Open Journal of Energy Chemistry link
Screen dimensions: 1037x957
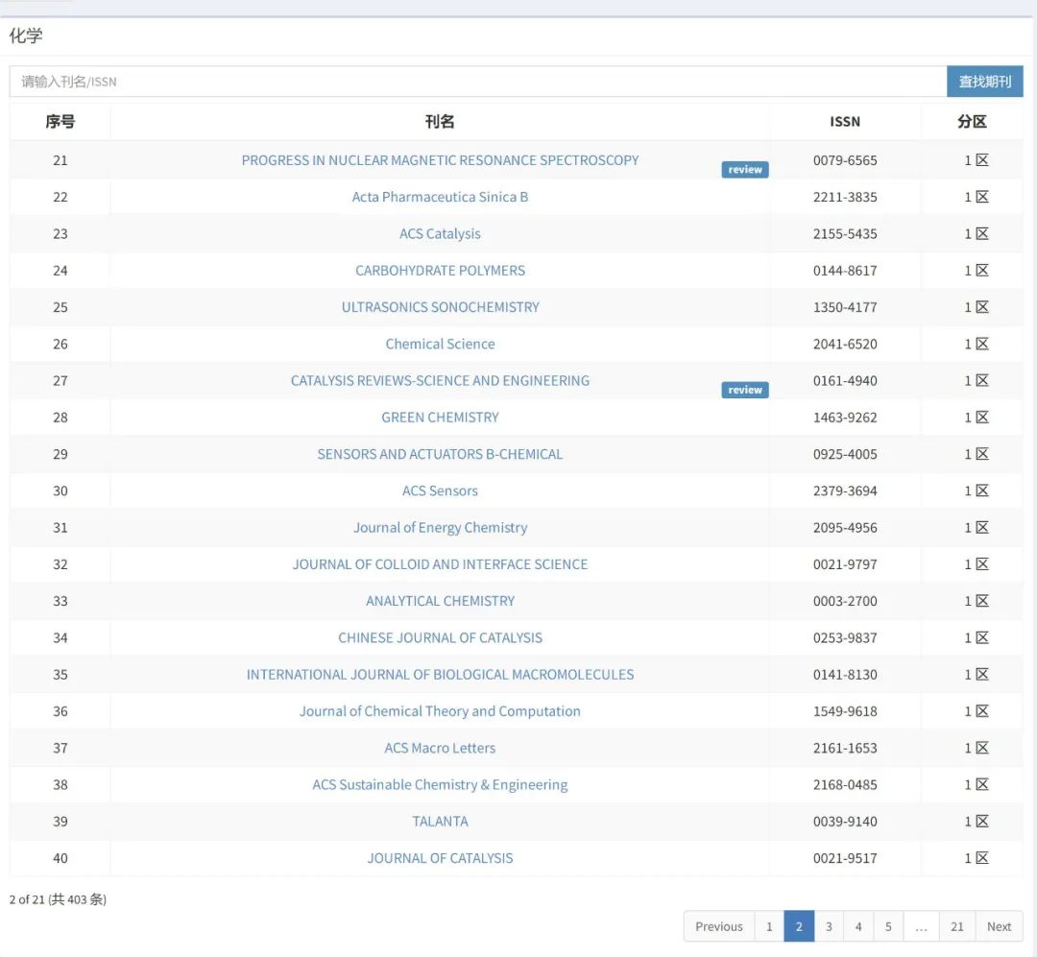(x=440, y=528)
